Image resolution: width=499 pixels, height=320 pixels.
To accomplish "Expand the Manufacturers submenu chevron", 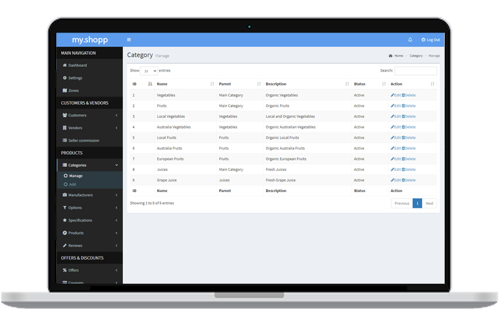I will 117,195.
